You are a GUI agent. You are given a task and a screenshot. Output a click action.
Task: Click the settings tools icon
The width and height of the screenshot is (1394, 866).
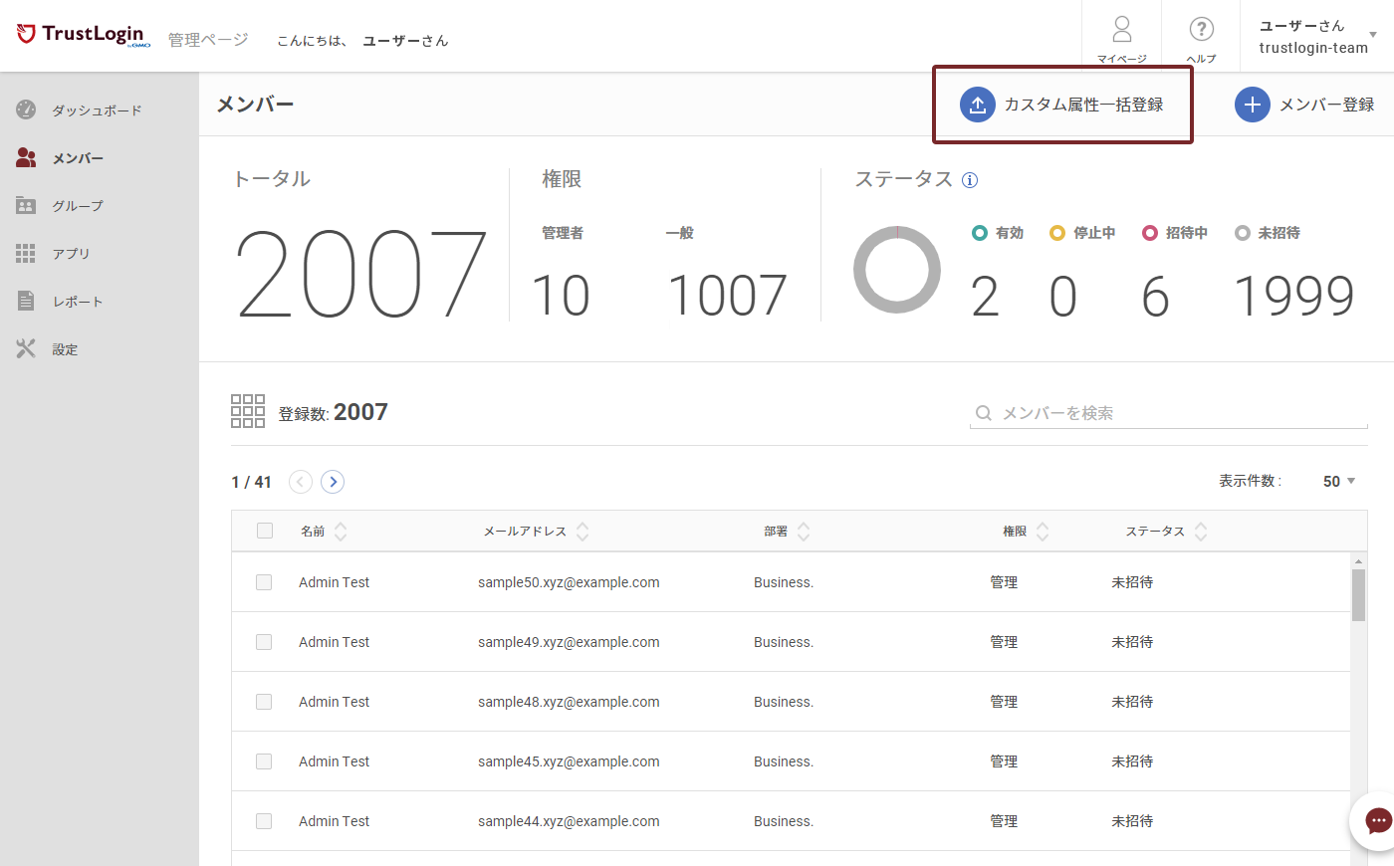coord(26,348)
